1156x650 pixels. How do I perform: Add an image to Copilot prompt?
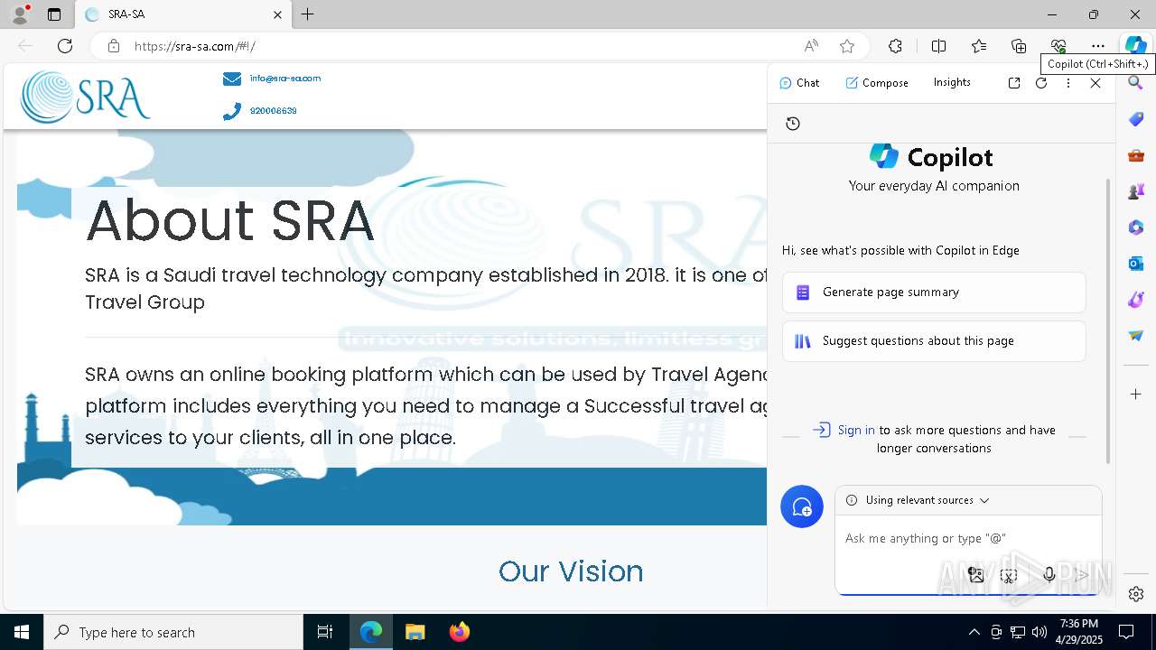[975, 574]
